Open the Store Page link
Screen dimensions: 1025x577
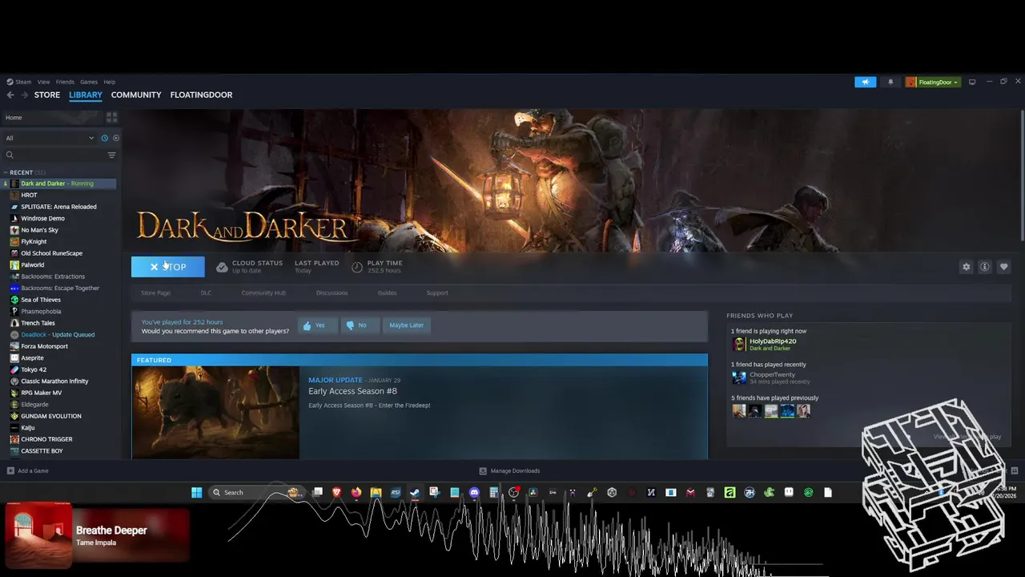[x=155, y=293]
